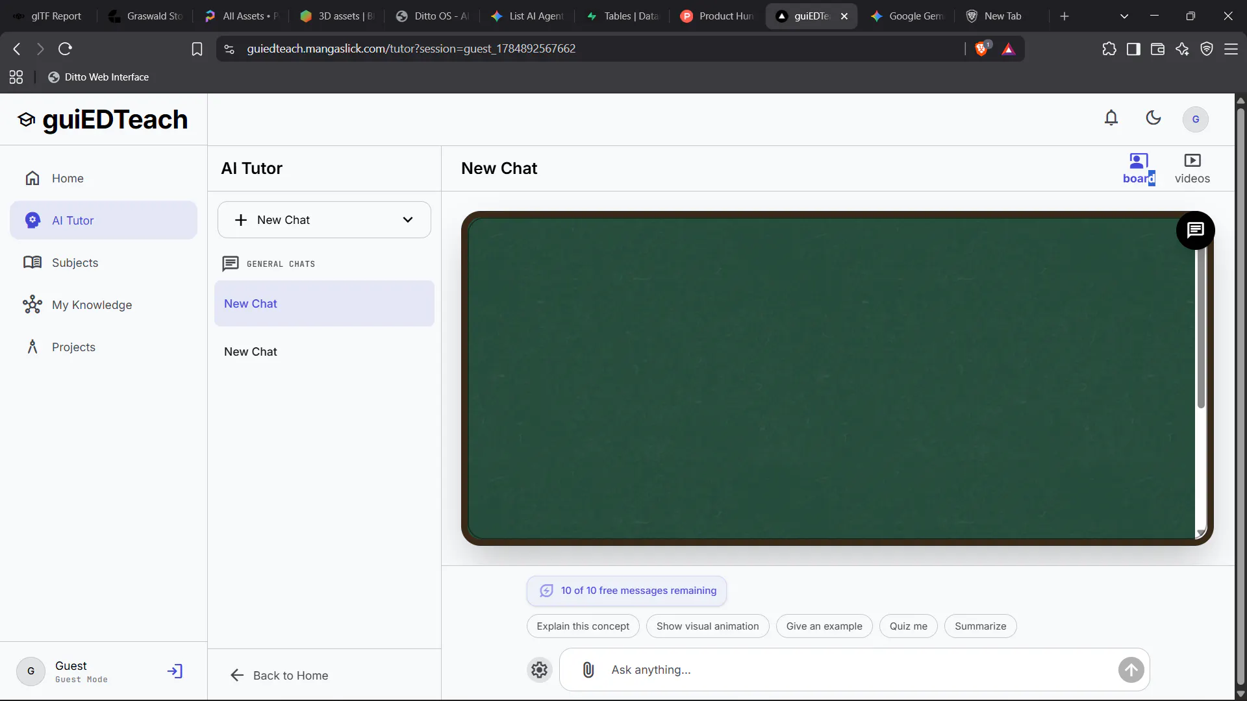Open Leo AI sparkle icon
Viewport: 1247px width, 701px height.
coord(1182,49)
